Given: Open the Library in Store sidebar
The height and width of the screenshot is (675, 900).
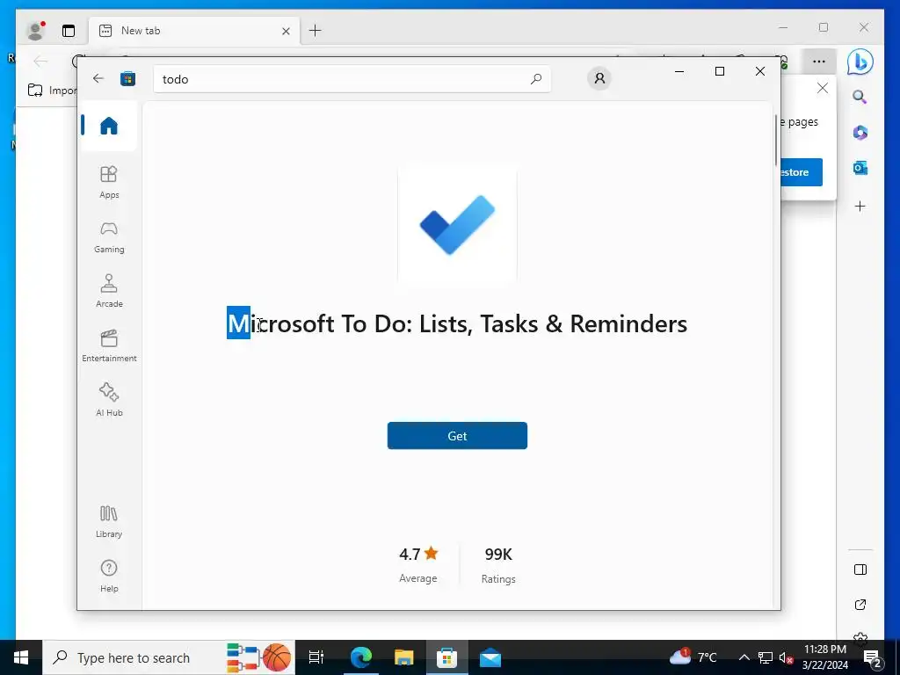Looking at the screenshot, I should [108, 521].
